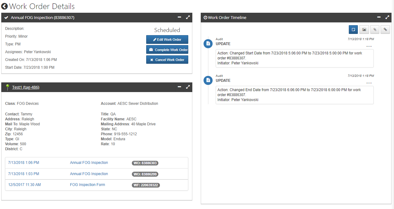The width and height of the screenshot is (394, 209).
Task: Click the Cancel Work Order button
Action: (x=167, y=60)
